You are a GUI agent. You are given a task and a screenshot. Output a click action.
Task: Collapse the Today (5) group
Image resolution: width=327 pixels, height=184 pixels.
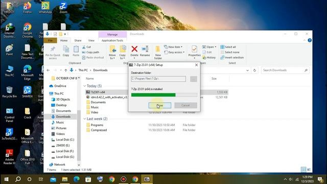[x=84, y=86]
